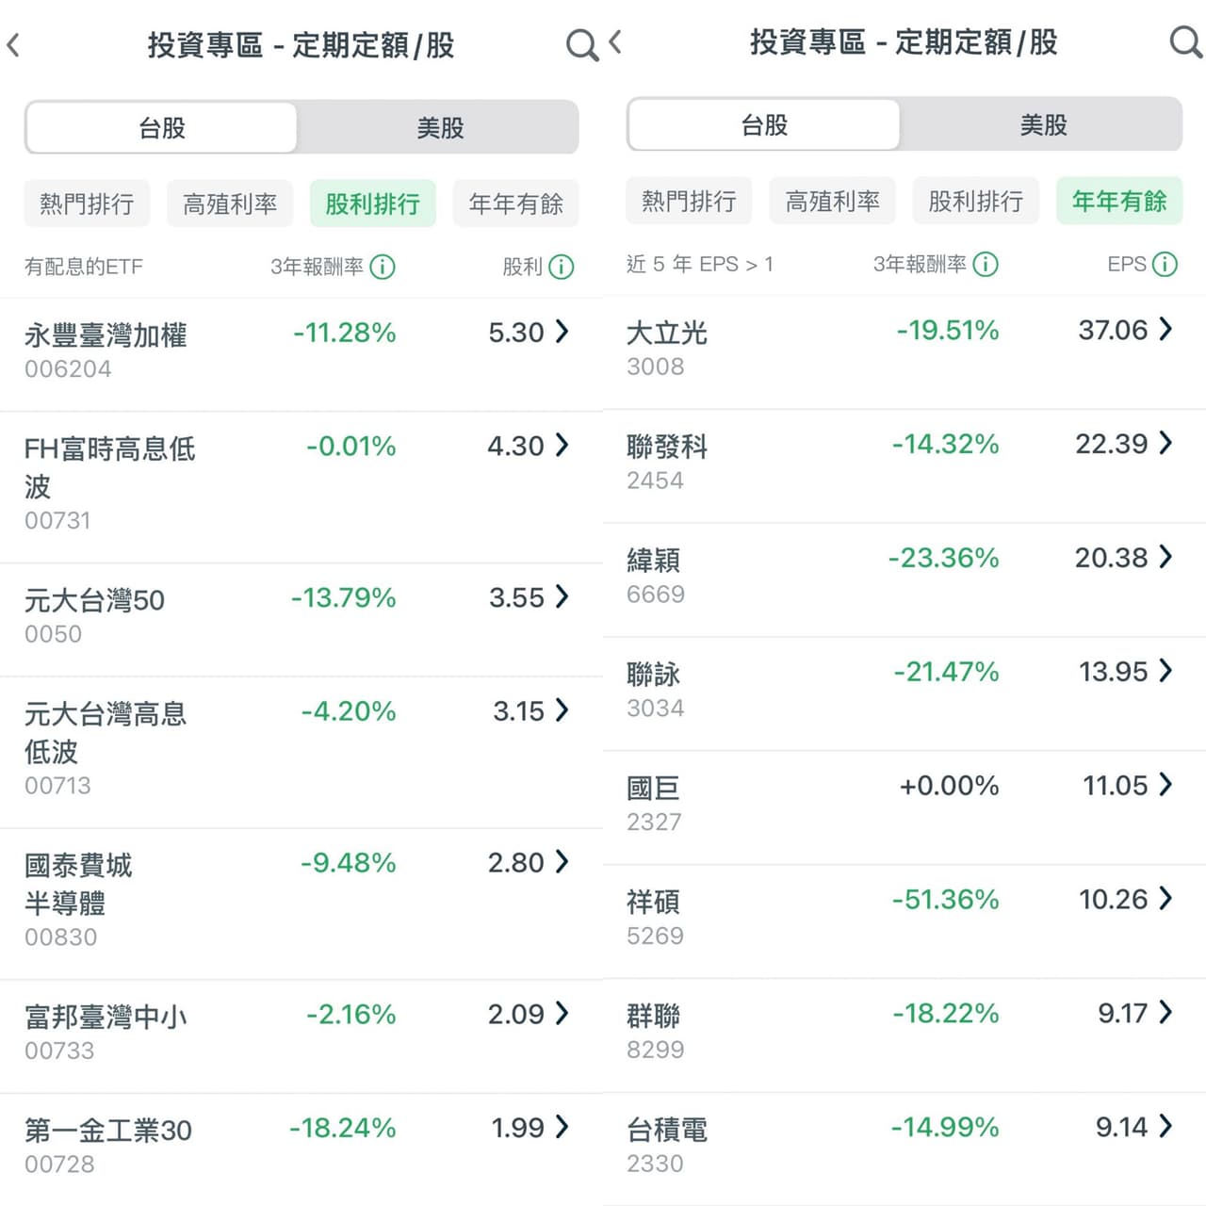Open the 台積電 2330 stock name
The image size is (1206, 1206).
pyautogui.click(x=667, y=1131)
